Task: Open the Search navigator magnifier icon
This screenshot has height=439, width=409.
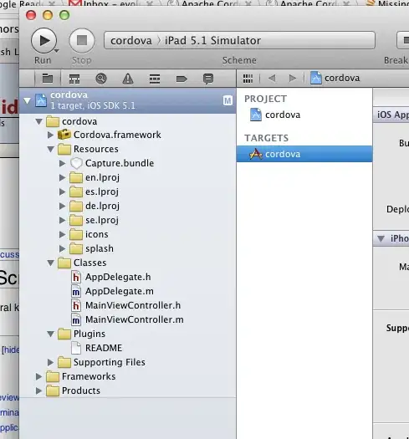Action: pos(101,79)
